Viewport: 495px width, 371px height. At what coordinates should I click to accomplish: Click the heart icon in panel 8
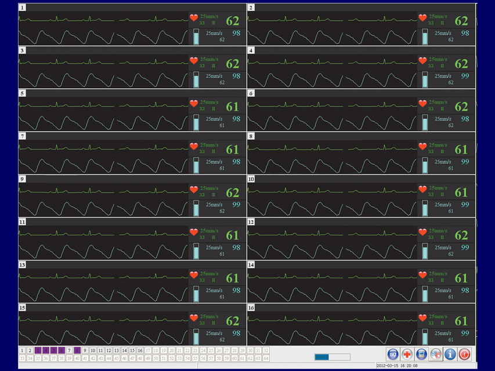[x=422, y=147]
